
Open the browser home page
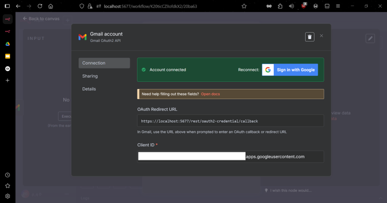(x=51, y=6)
